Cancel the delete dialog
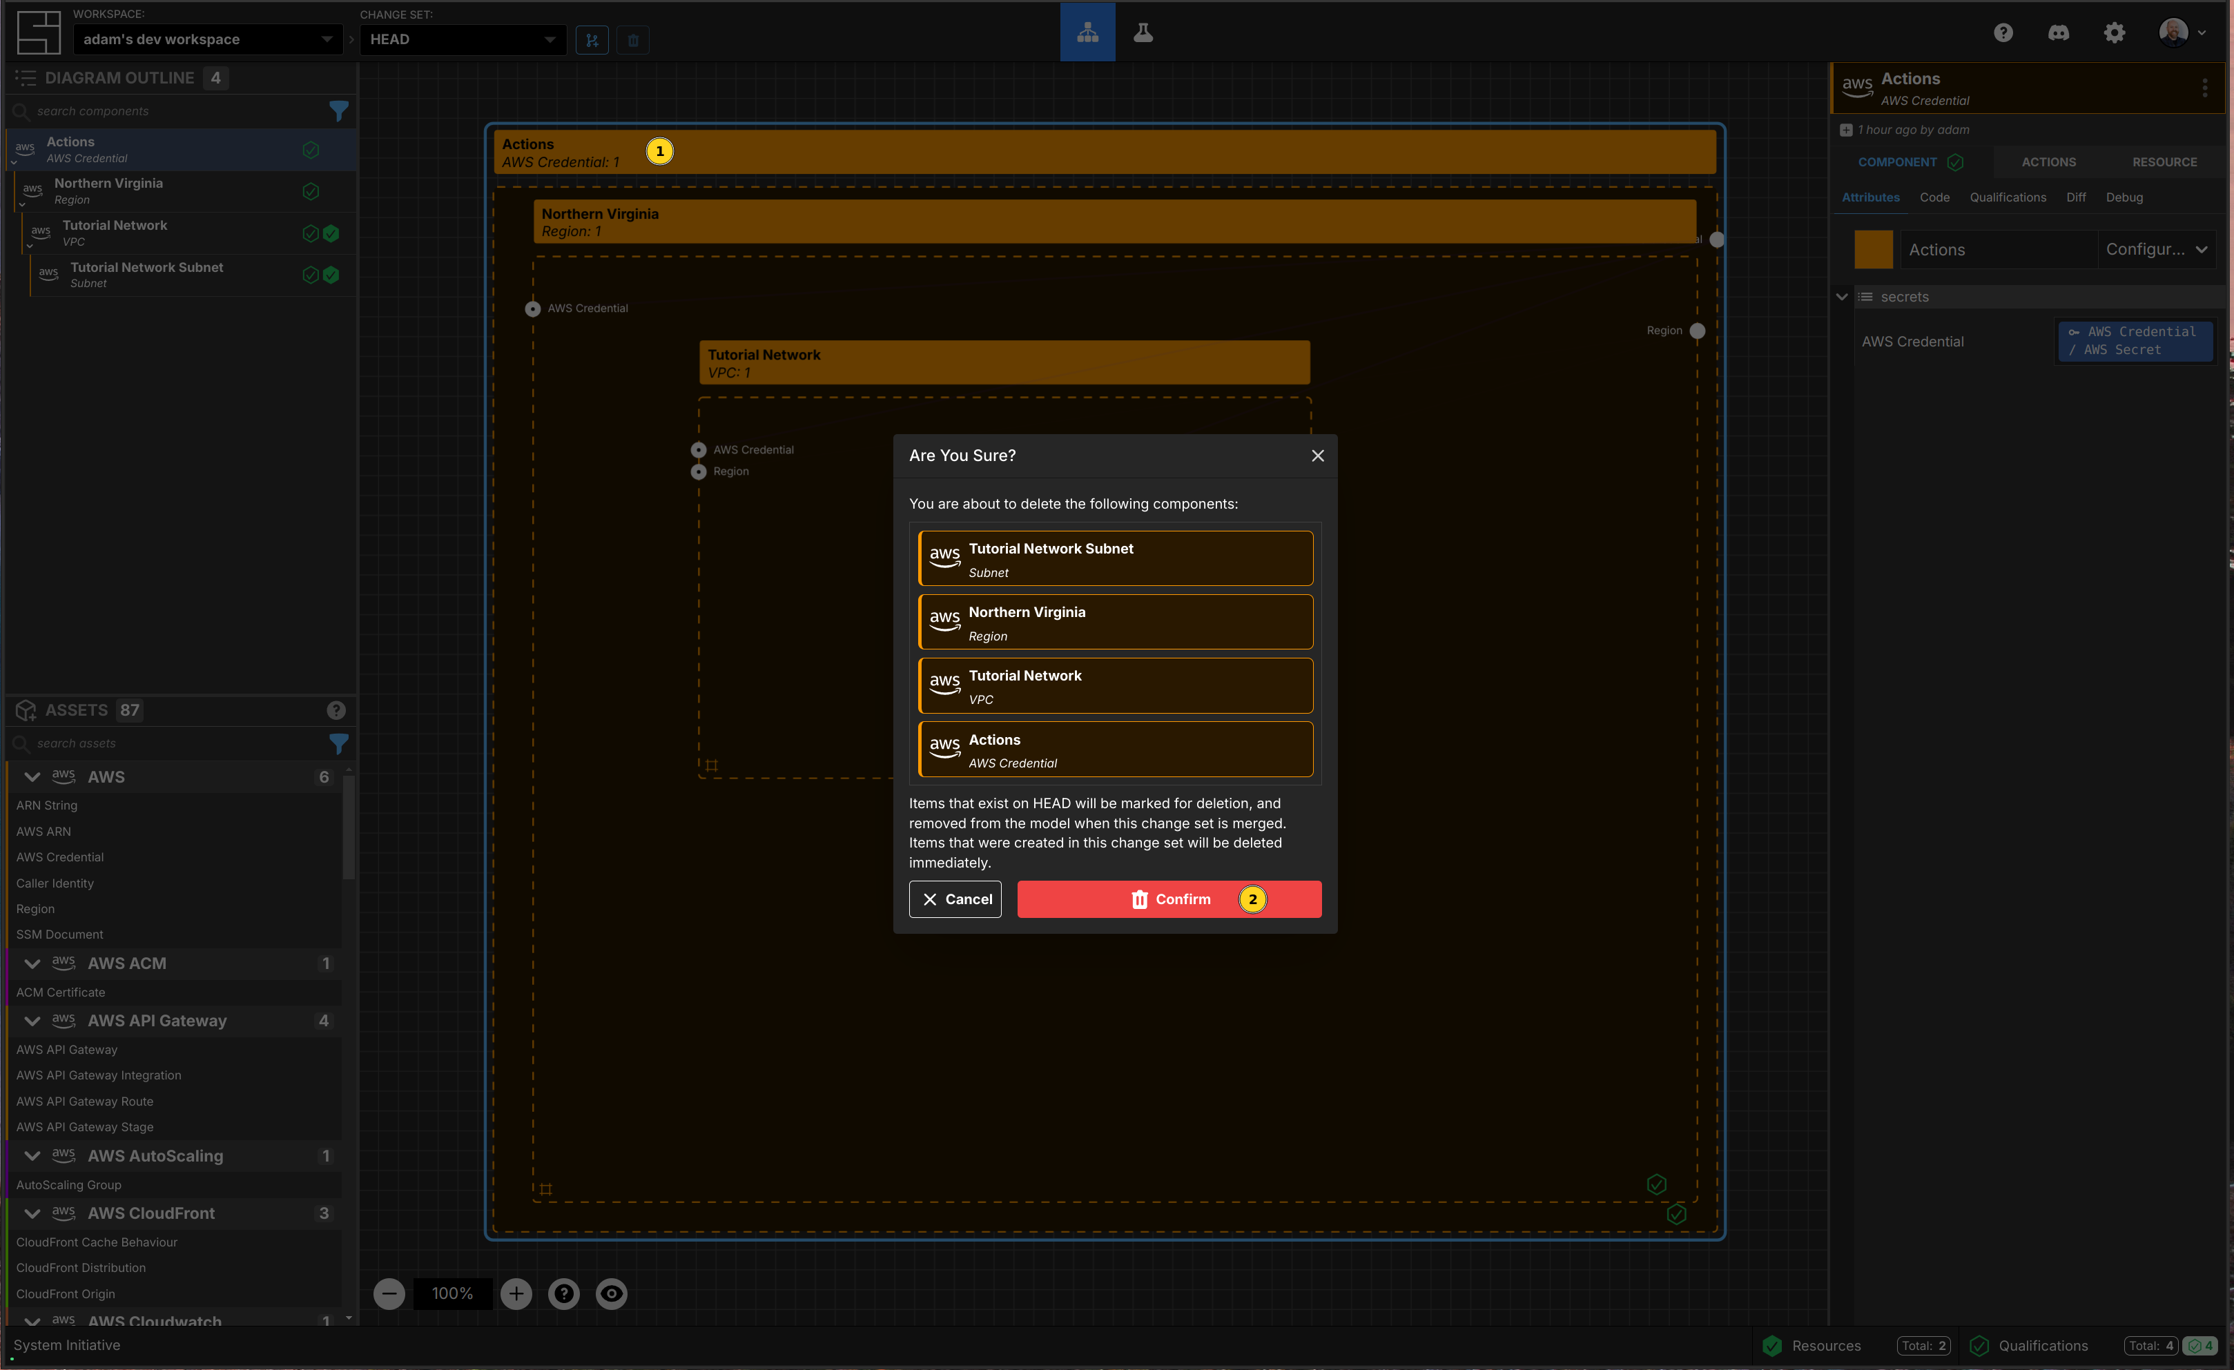Viewport: 2234px width, 1370px height. 955,899
